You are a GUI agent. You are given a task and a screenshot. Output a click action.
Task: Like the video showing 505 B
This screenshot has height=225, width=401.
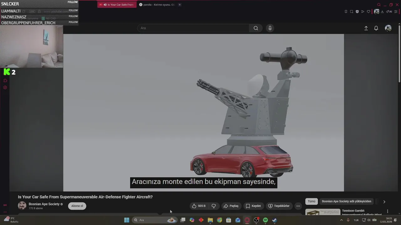click(x=199, y=206)
